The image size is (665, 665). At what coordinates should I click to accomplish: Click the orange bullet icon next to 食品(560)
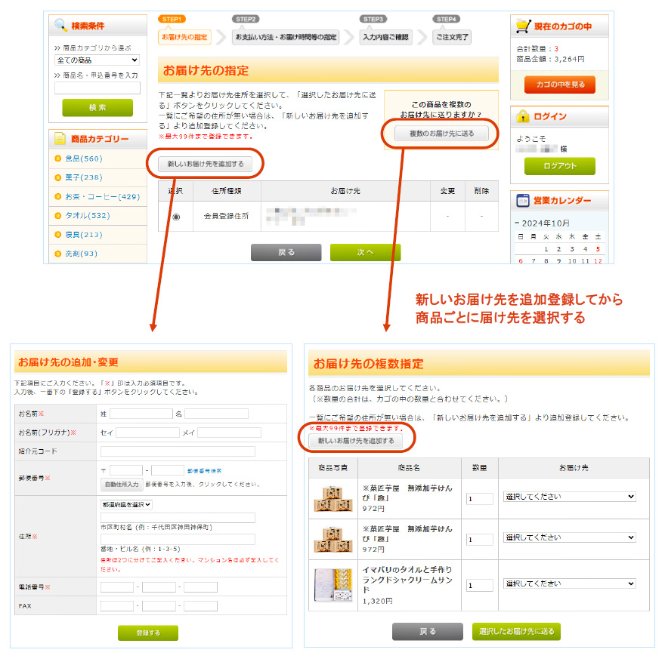point(58,159)
